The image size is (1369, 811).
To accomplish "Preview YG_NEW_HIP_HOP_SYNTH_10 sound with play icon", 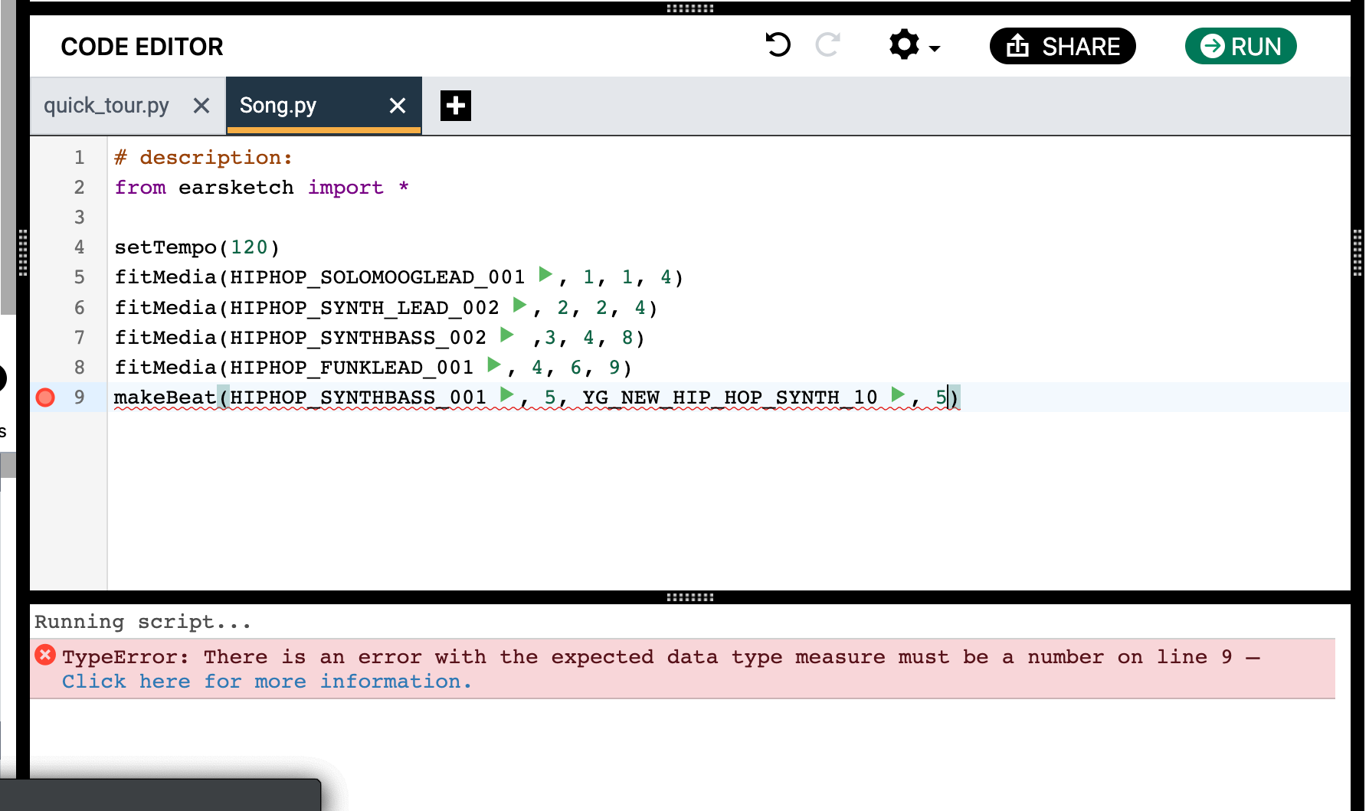I will [898, 395].
